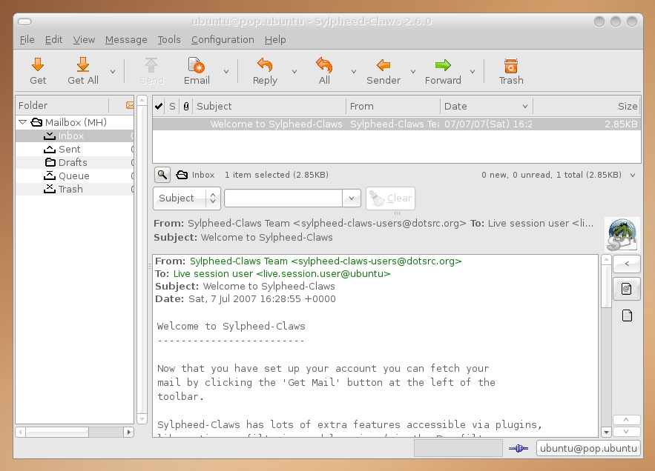
Task: Click the Trash toolbar icon
Action: (x=511, y=66)
